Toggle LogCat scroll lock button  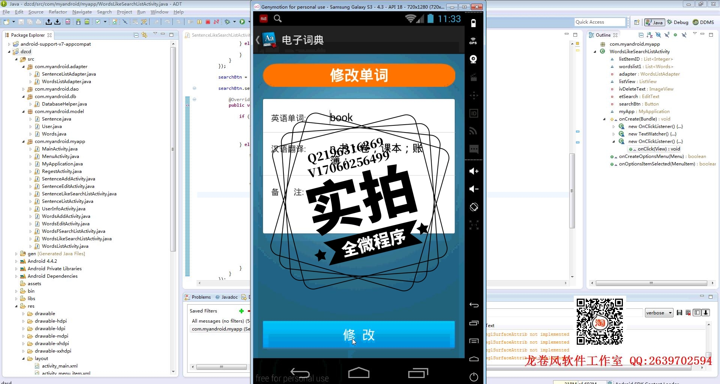[706, 313]
